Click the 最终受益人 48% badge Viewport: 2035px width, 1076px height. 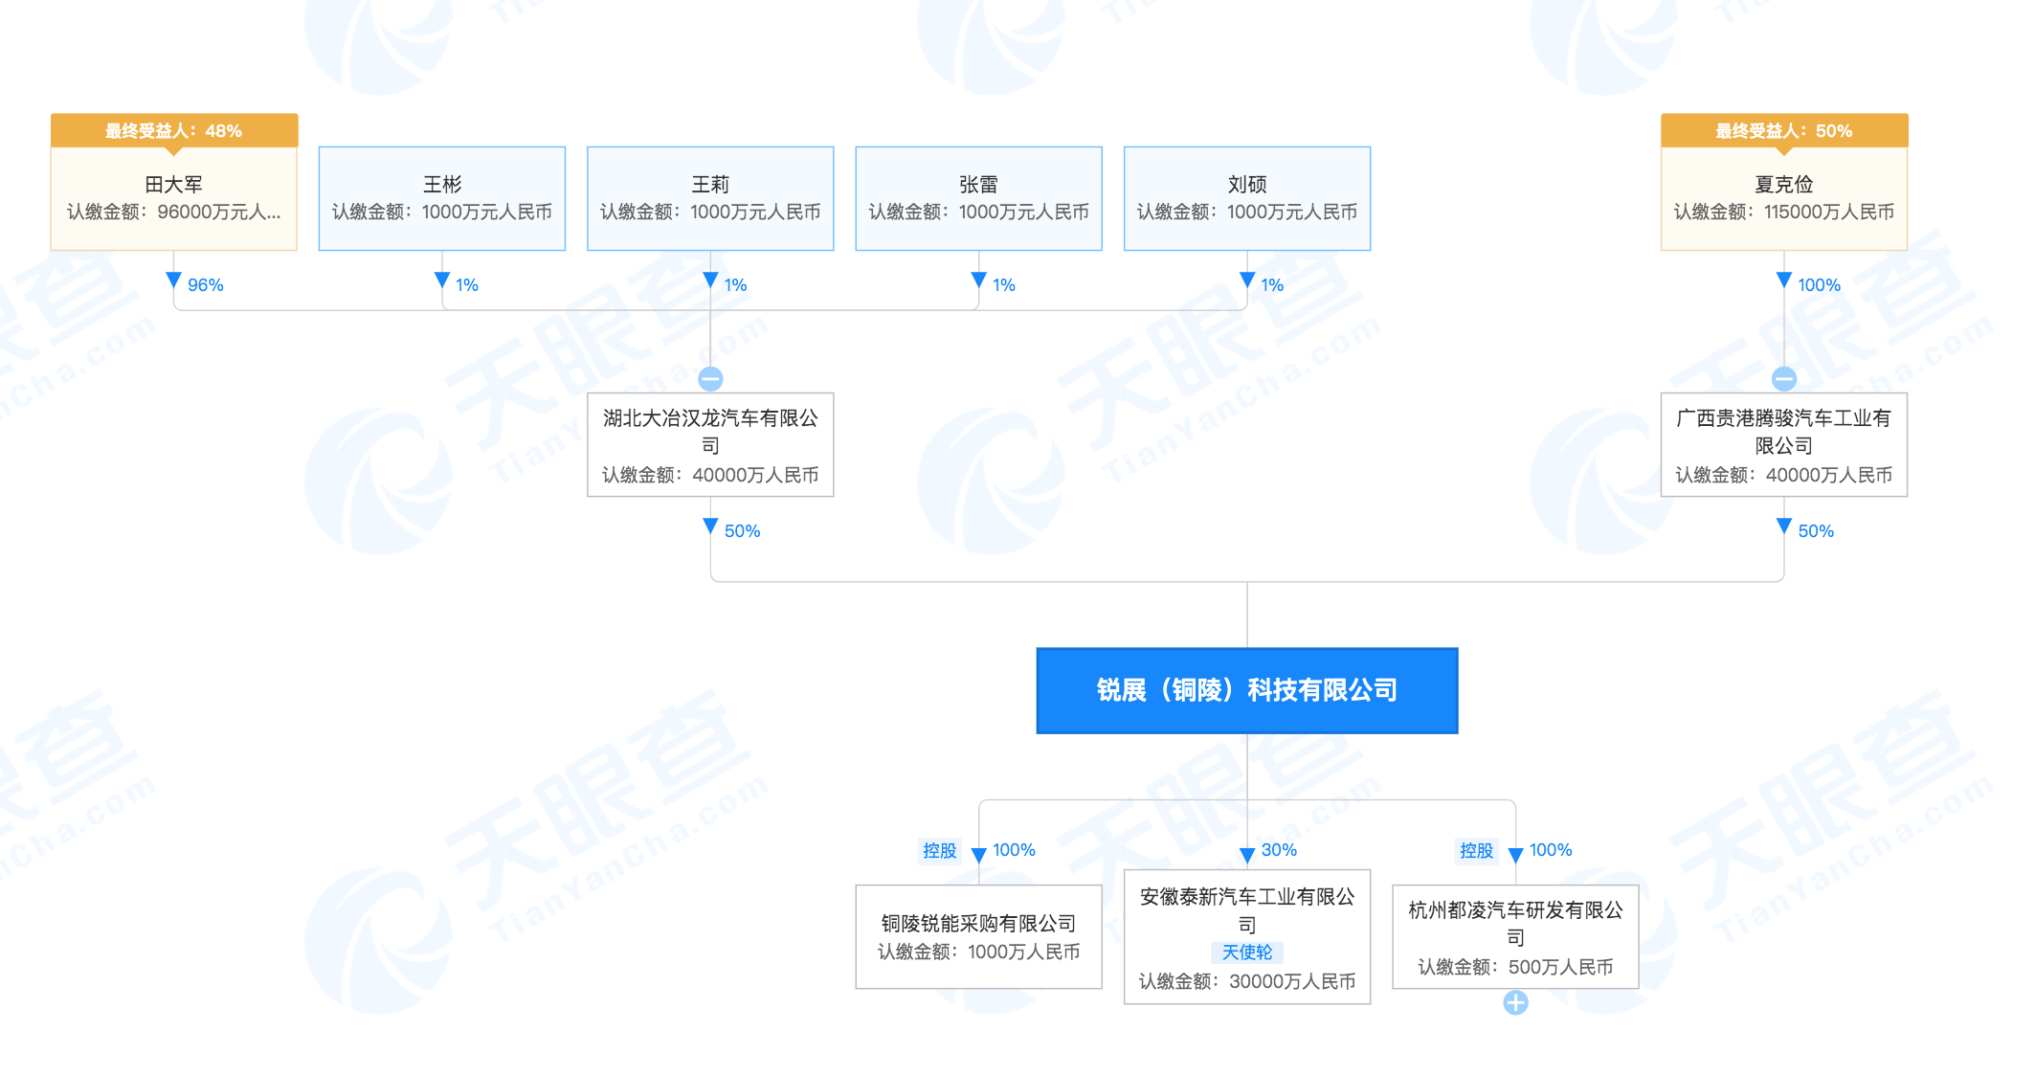[x=173, y=130]
